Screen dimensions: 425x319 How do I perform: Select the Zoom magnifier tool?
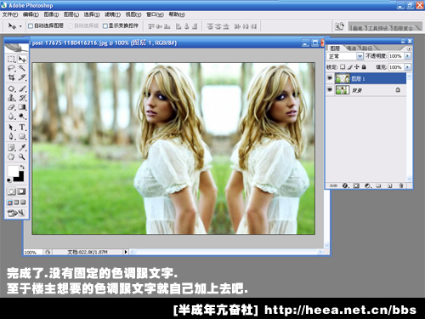point(22,157)
